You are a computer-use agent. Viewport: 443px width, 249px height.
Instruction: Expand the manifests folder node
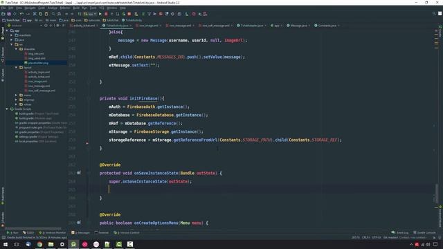coord(12,35)
